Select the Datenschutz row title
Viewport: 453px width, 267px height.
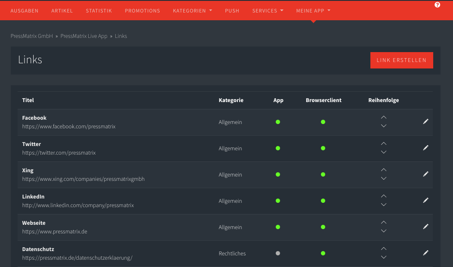tap(38, 249)
